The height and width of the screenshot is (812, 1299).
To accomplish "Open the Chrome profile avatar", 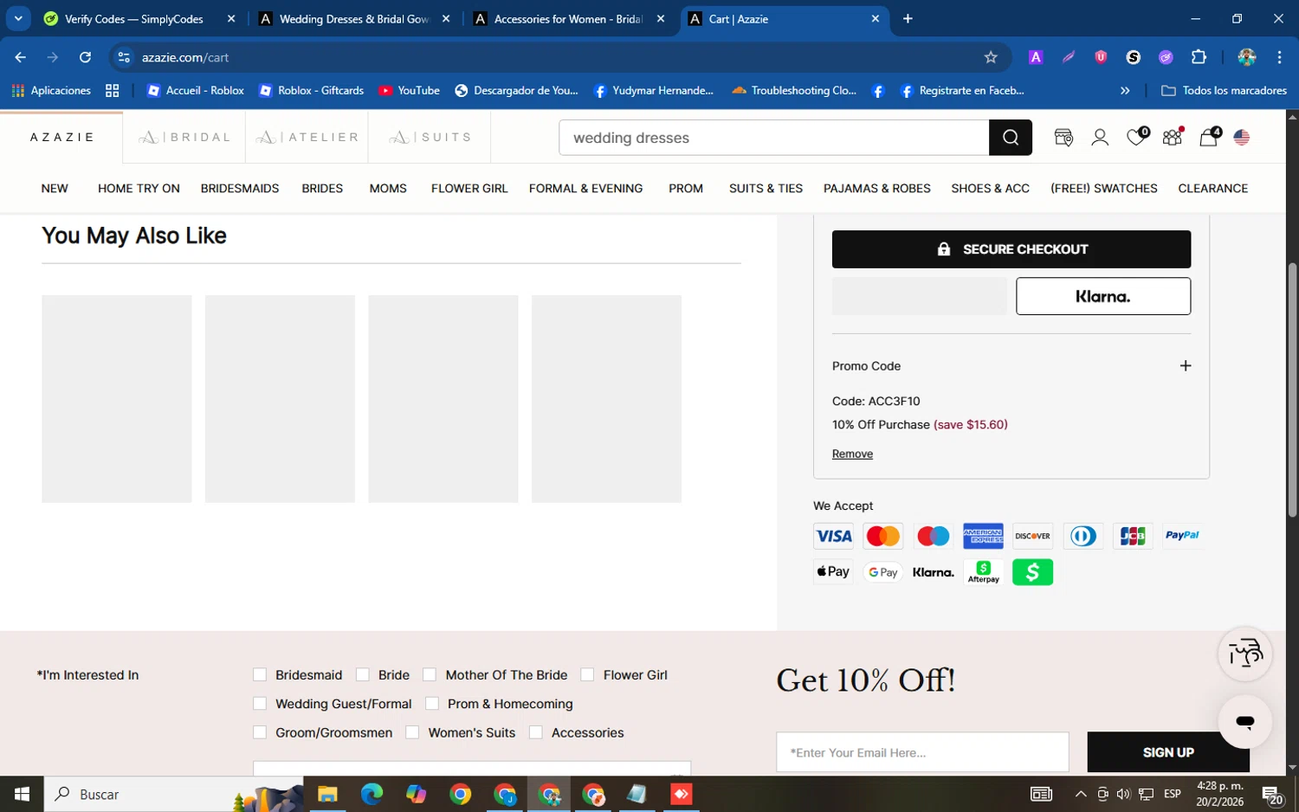I will (x=1247, y=57).
